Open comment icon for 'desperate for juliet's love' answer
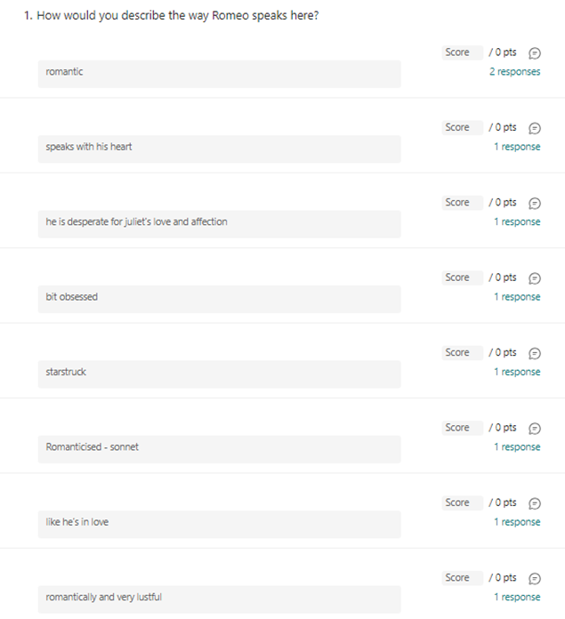 tap(535, 203)
